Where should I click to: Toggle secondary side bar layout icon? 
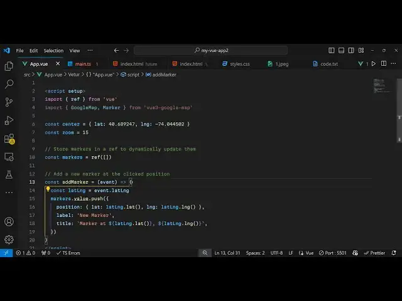[x=351, y=50]
